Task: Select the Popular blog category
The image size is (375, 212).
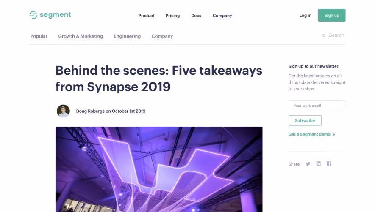Action: [x=39, y=36]
